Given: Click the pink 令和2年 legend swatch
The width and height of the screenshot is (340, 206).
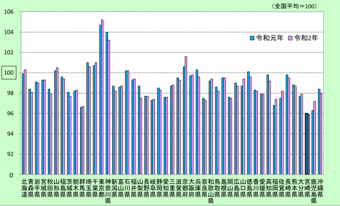Looking at the screenshot, I should click(290, 38).
